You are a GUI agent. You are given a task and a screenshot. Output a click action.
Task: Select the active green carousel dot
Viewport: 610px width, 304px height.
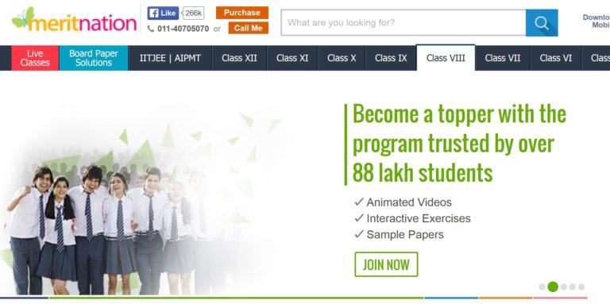[553, 287]
